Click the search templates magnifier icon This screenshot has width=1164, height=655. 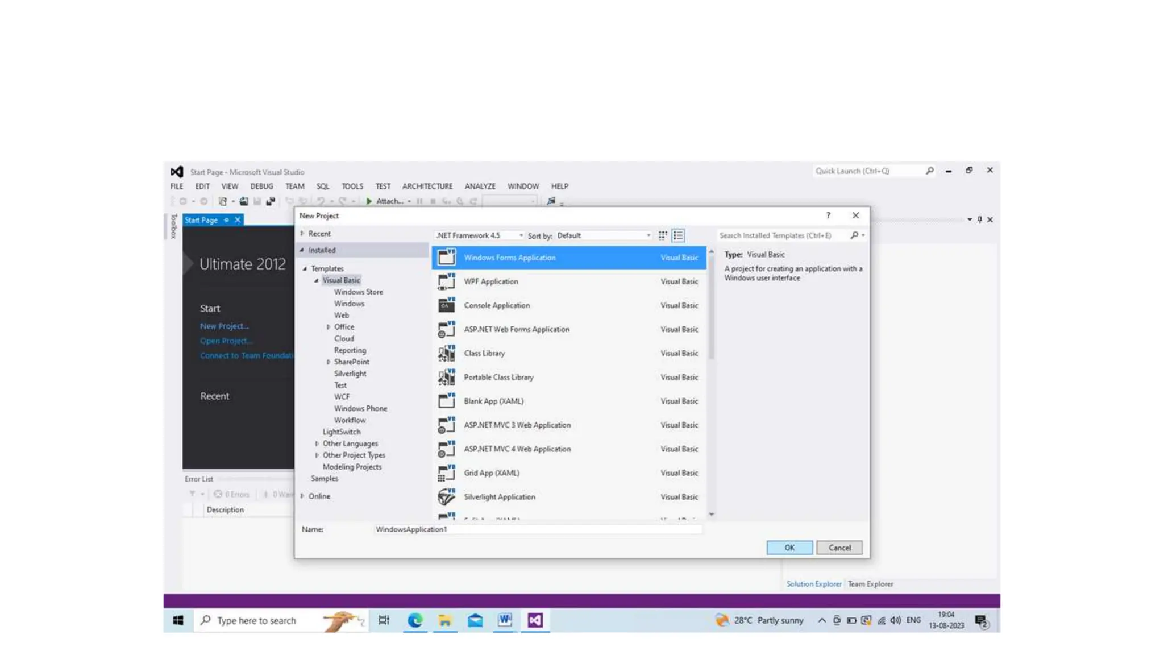(854, 235)
